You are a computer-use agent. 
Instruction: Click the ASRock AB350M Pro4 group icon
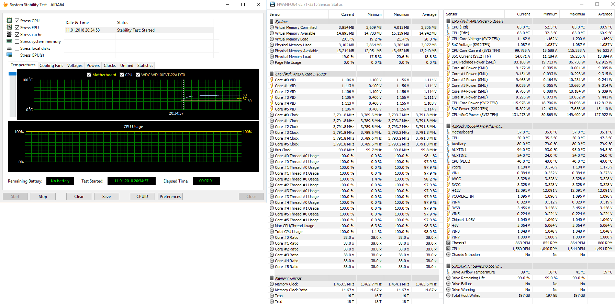448,126
